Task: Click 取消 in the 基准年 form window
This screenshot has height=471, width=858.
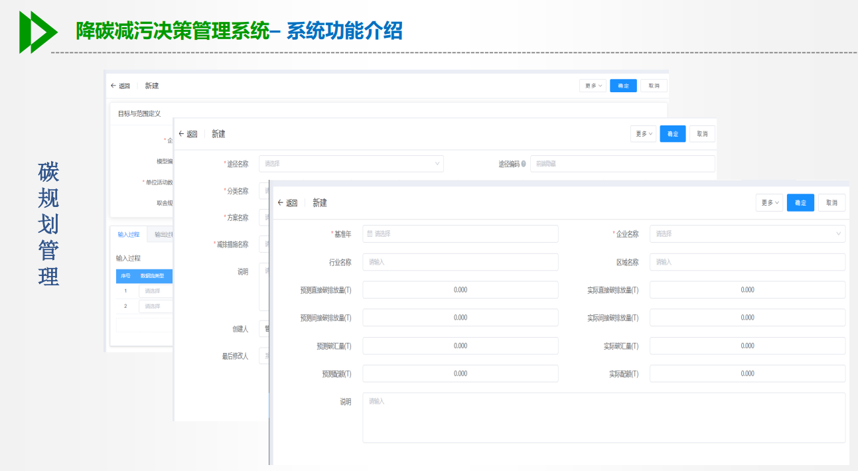Action: [832, 203]
